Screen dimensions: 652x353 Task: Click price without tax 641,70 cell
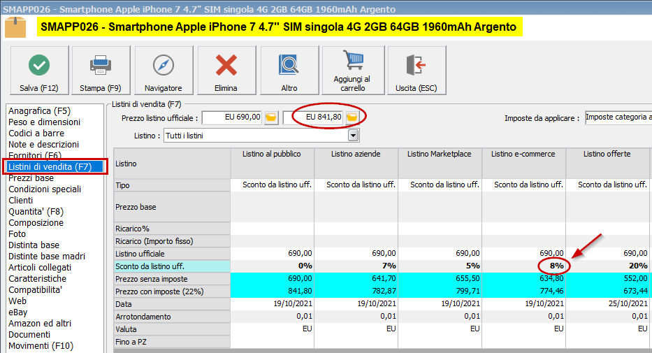356,279
